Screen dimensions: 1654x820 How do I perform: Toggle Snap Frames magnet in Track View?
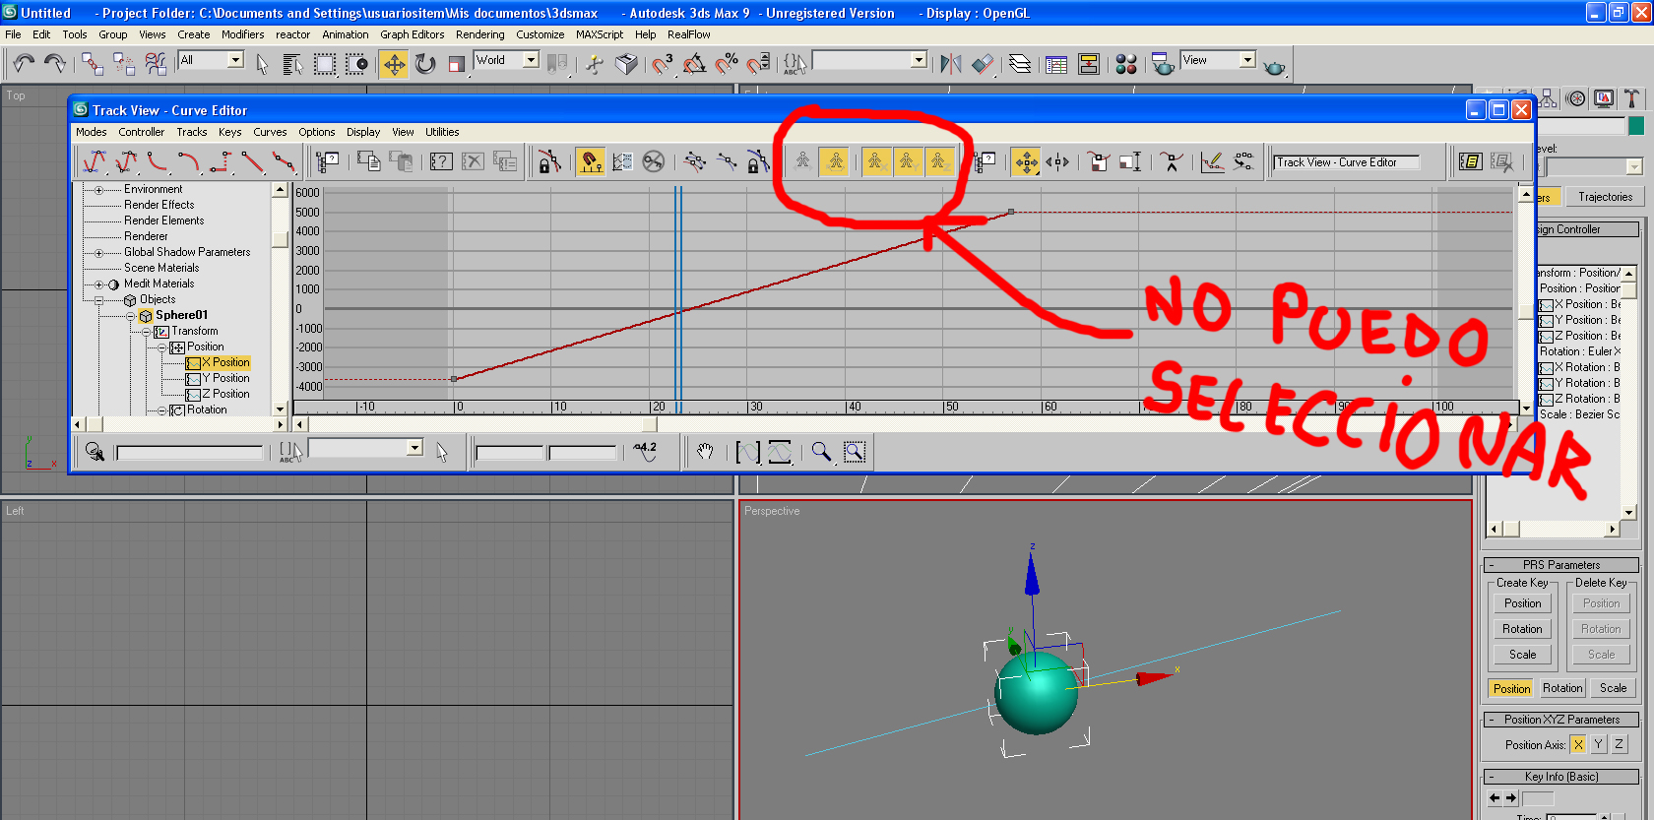click(x=590, y=161)
